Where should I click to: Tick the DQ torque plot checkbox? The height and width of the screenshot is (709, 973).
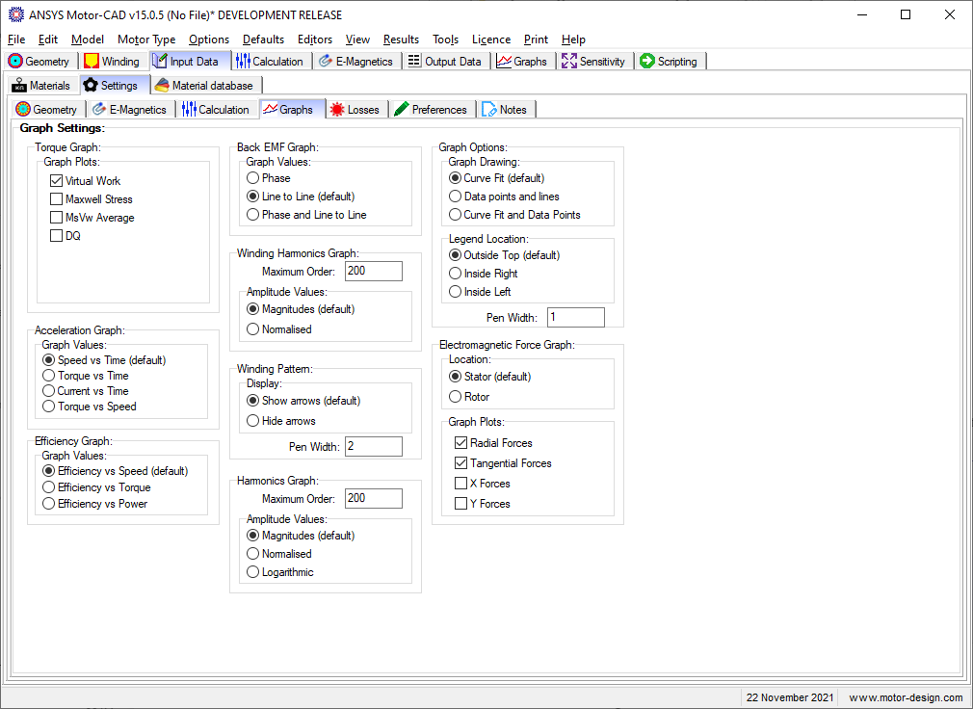point(57,236)
